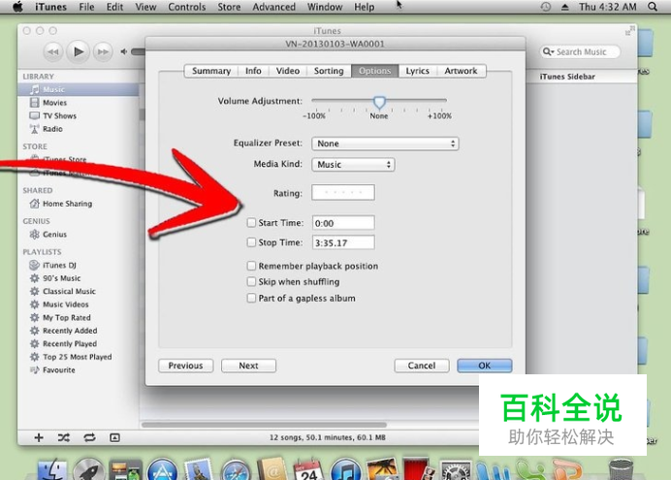Click the horizontal scrollbar in iTunes window
This screenshot has height=480, width=671.
coord(264,425)
